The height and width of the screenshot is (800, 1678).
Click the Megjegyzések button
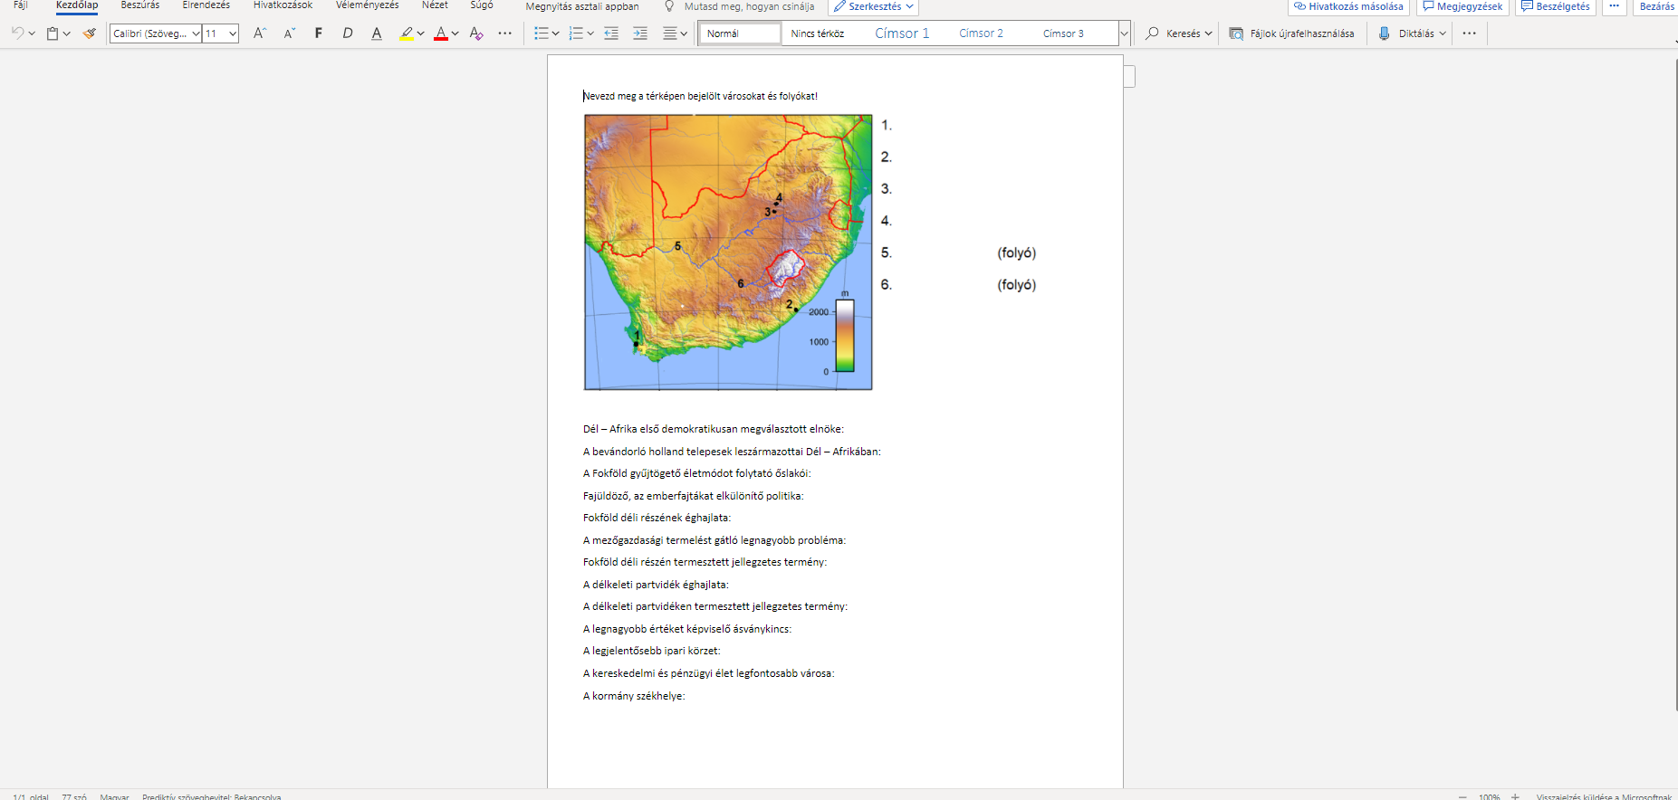1462,6
